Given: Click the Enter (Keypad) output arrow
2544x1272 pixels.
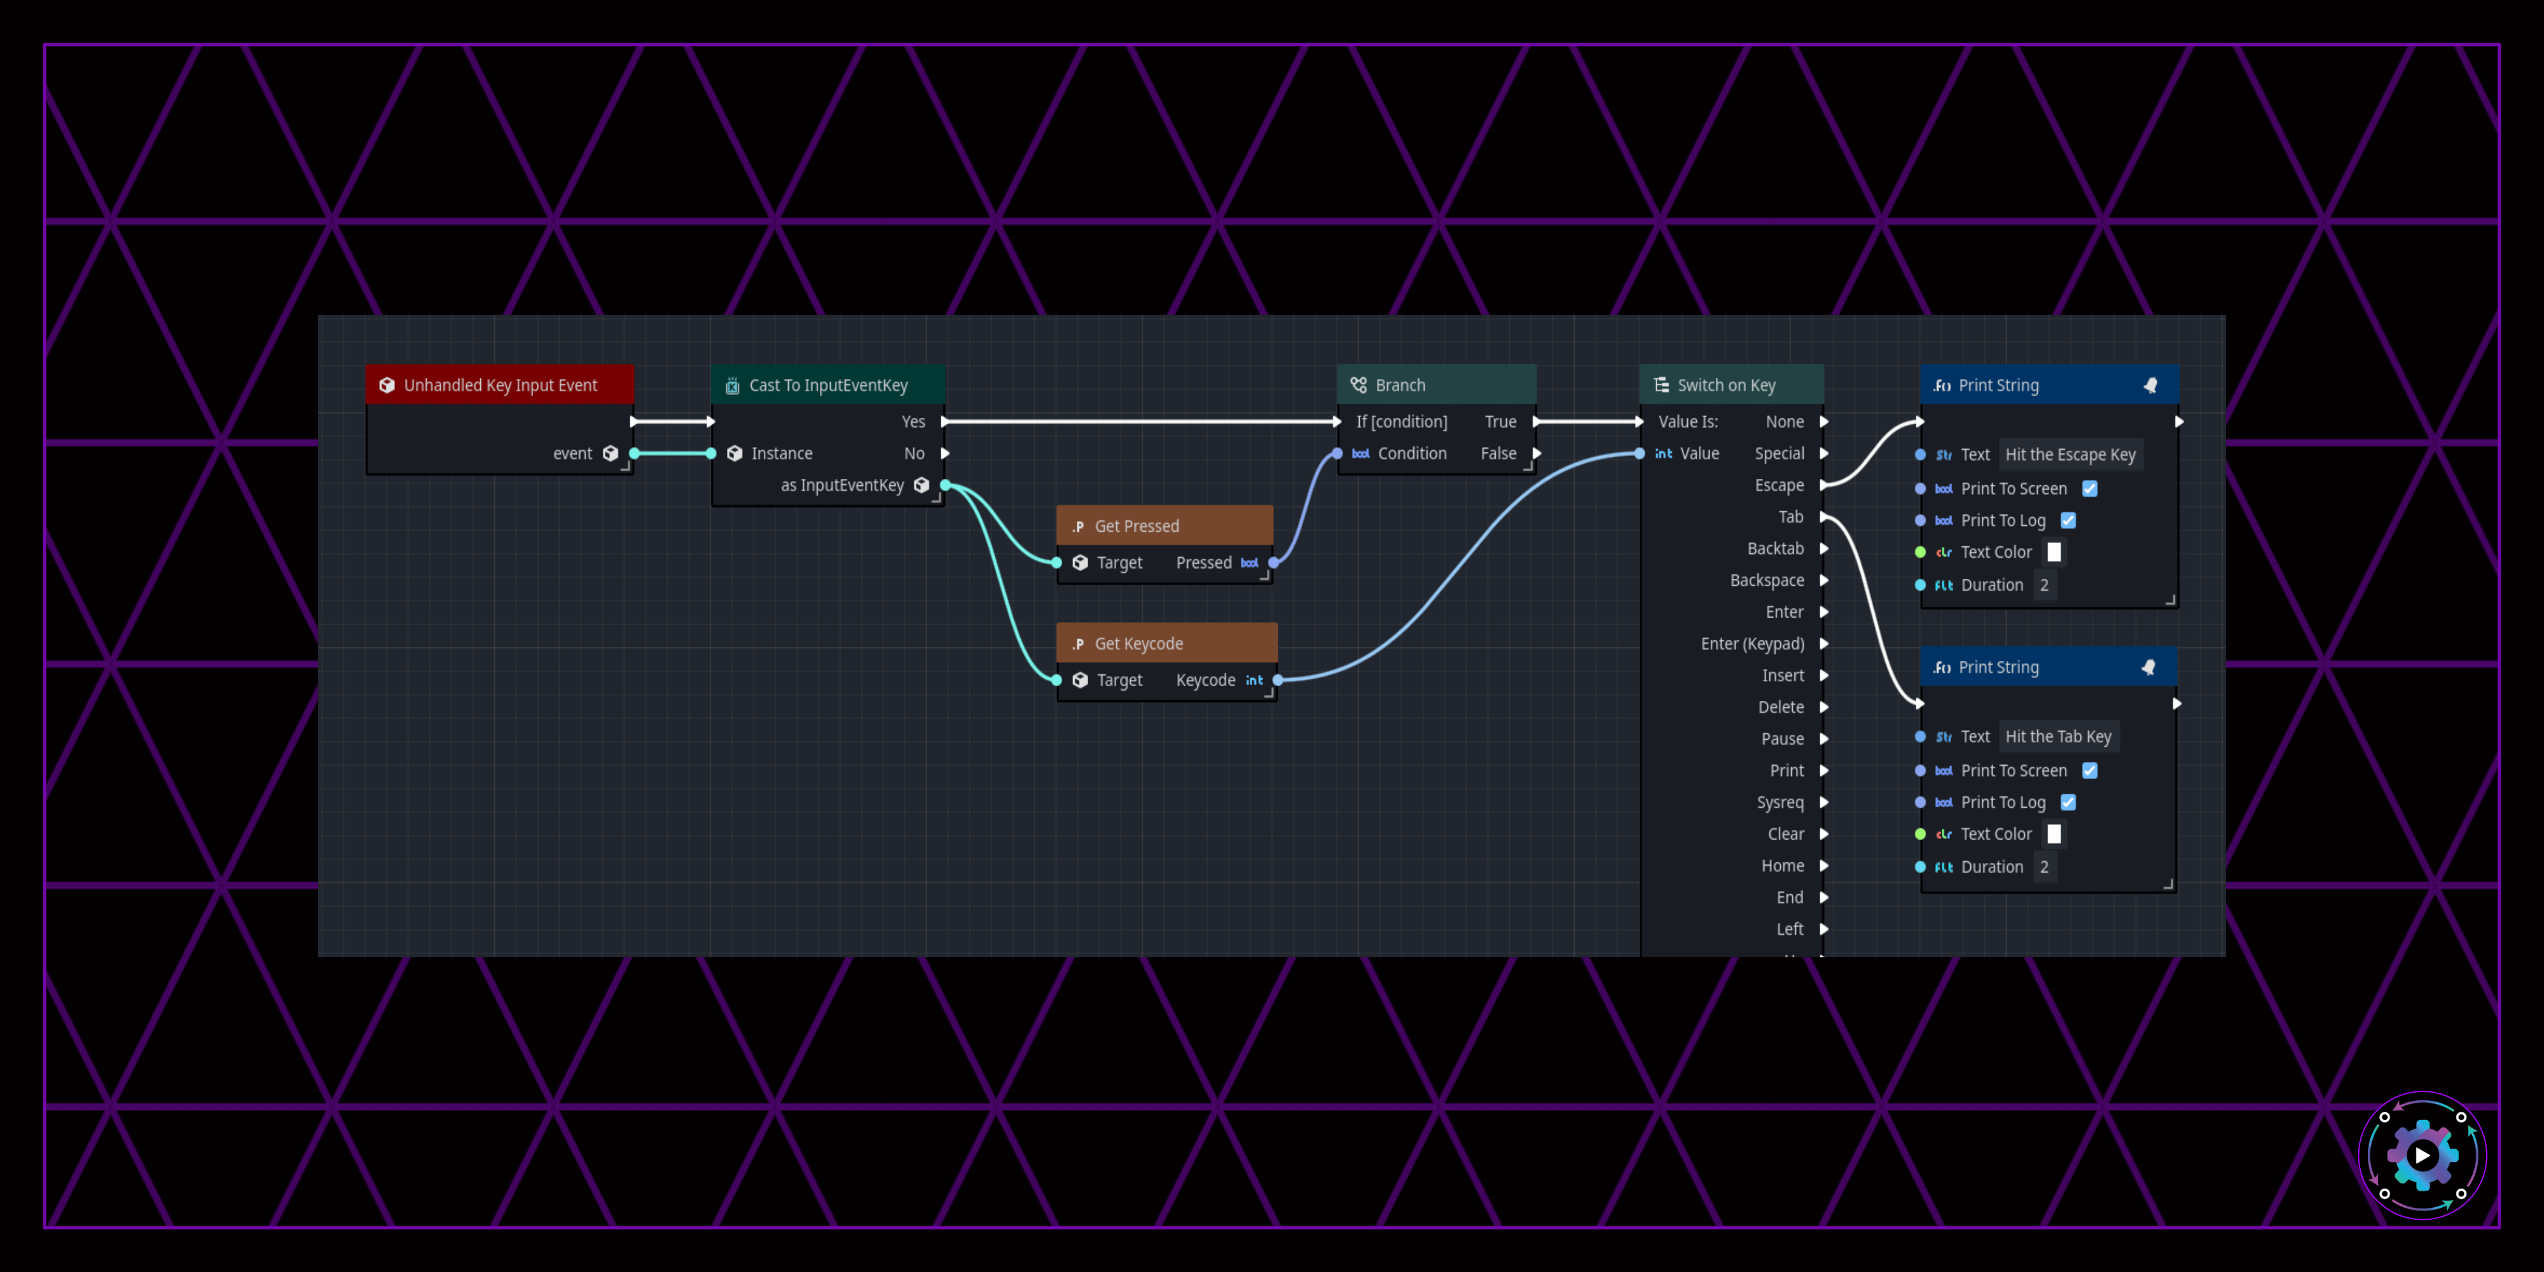Looking at the screenshot, I should click(x=1824, y=644).
